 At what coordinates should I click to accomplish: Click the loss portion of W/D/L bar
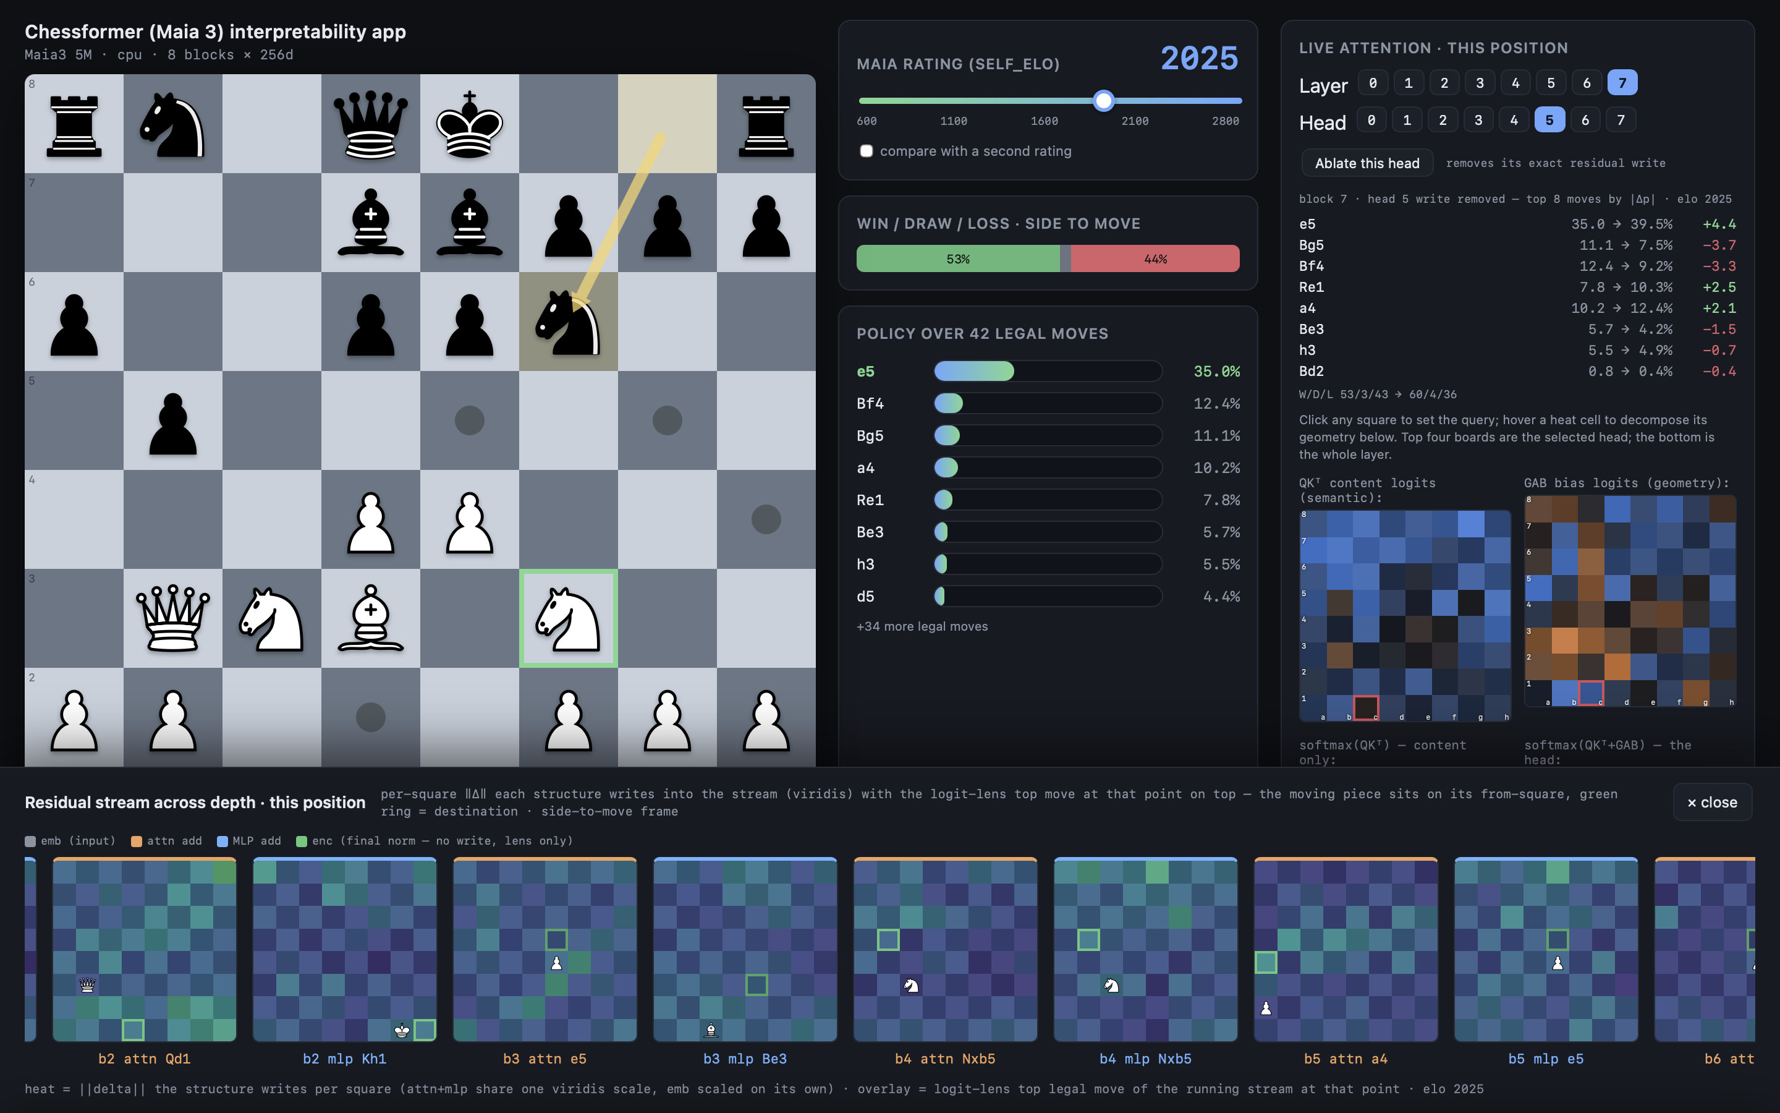[x=1155, y=259]
